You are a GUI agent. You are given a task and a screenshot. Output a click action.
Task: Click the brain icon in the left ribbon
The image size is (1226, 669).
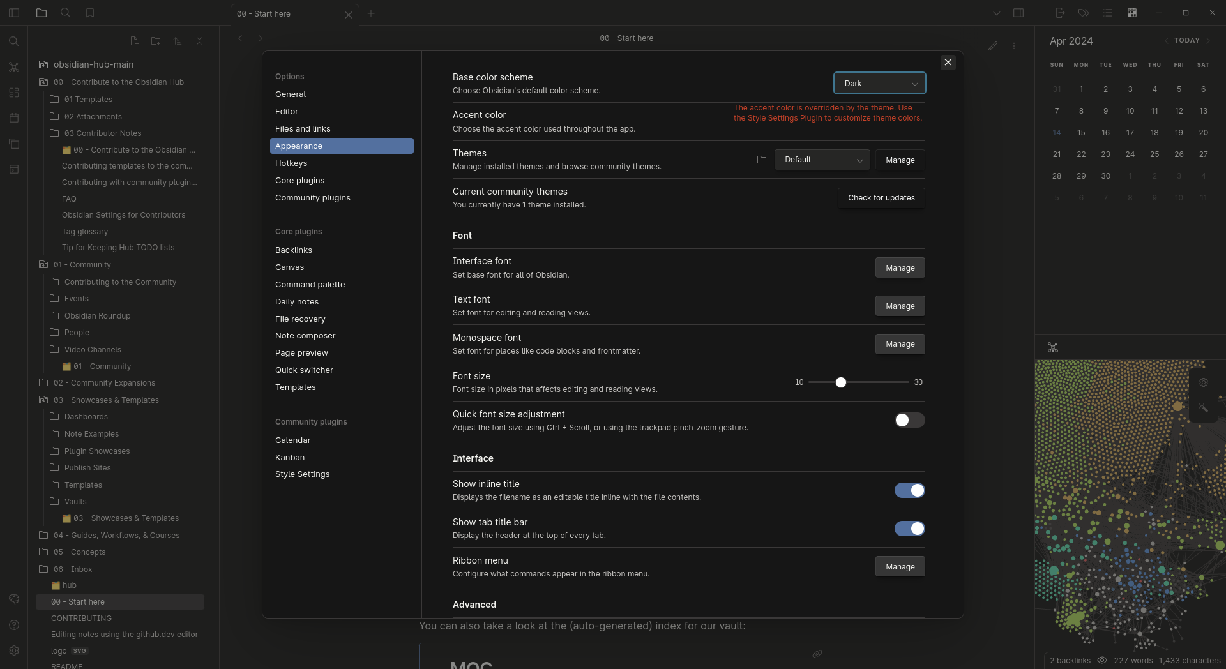[x=14, y=599]
